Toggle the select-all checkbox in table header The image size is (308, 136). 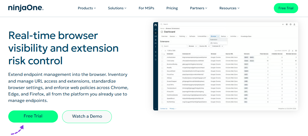[162, 54]
